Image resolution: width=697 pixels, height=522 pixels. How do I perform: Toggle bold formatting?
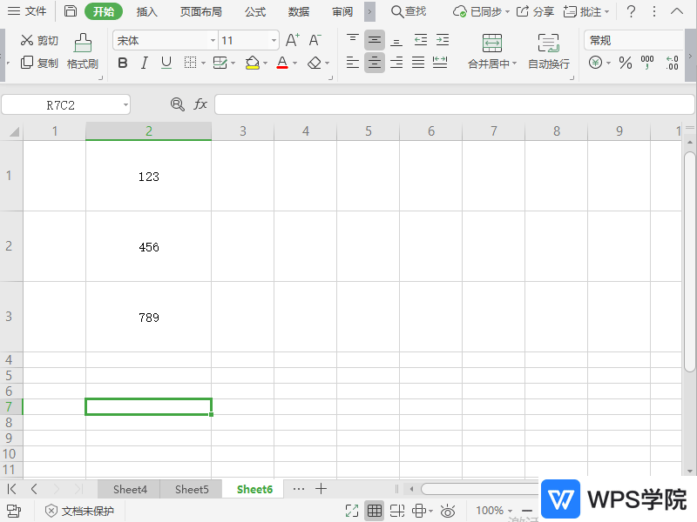pyautogui.click(x=123, y=63)
